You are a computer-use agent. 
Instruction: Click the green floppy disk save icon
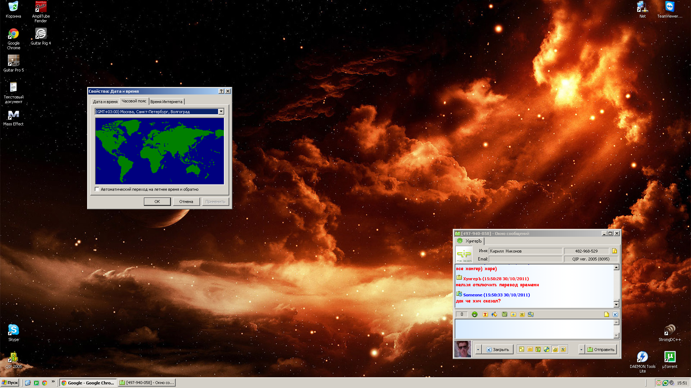coord(505,314)
